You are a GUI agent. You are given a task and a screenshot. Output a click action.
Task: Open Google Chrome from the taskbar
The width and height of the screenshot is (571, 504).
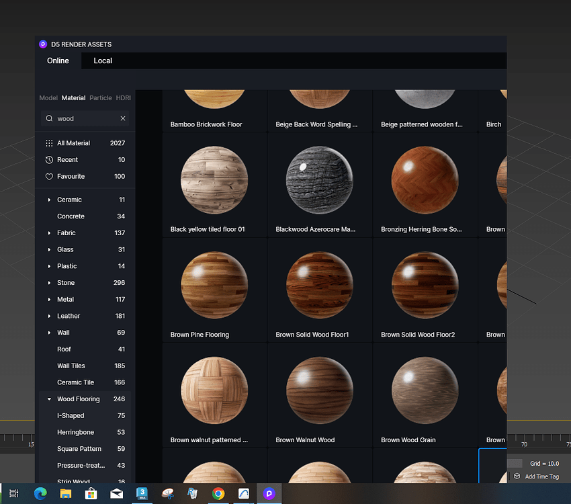click(218, 493)
